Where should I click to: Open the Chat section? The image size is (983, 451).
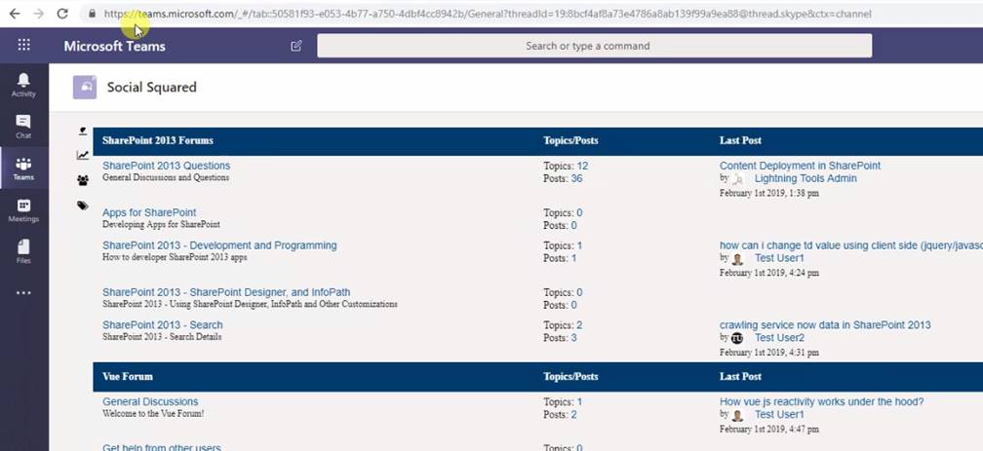pos(23,127)
